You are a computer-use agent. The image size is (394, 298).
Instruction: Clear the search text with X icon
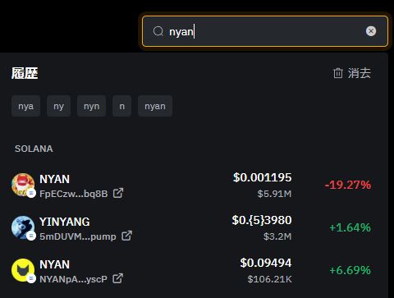tap(371, 31)
